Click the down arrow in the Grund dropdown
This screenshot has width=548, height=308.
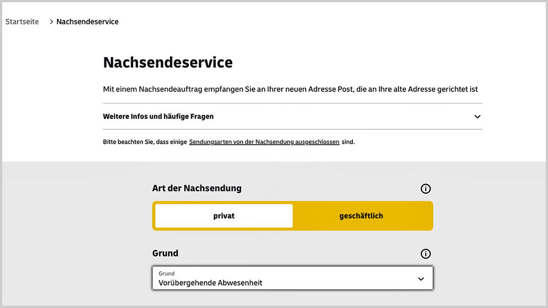421,278
